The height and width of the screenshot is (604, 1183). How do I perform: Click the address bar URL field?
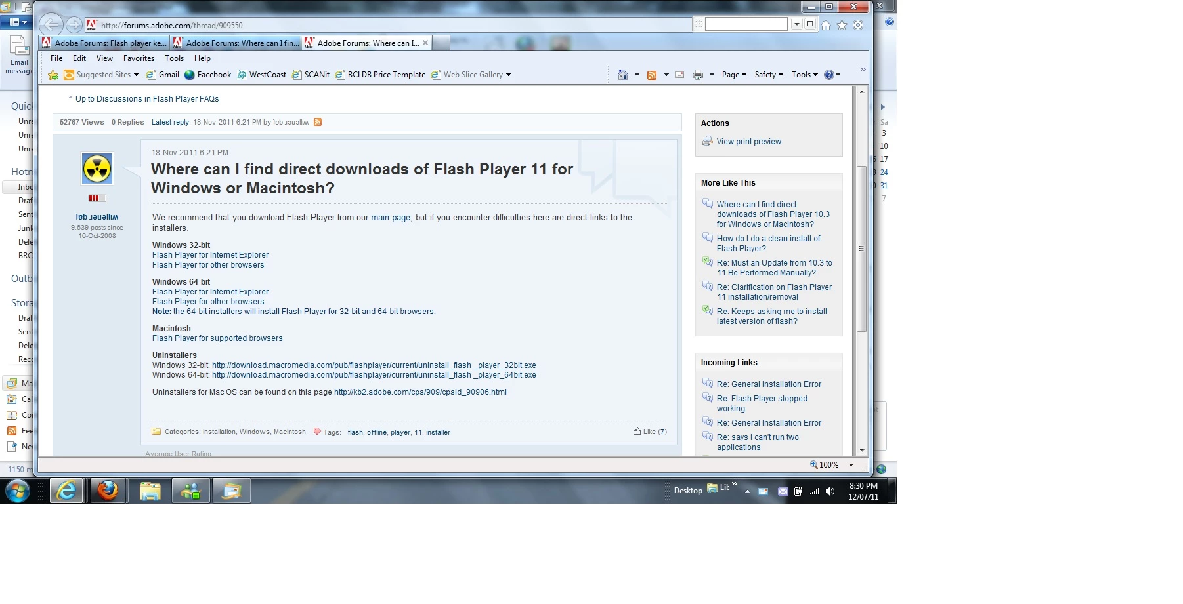tap(394, 25)
